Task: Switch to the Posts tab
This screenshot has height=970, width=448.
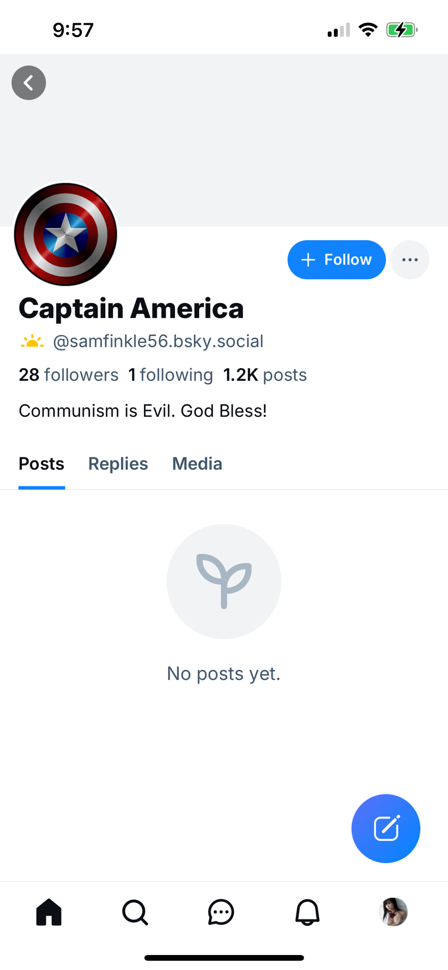Action: [x=42, y=464]
